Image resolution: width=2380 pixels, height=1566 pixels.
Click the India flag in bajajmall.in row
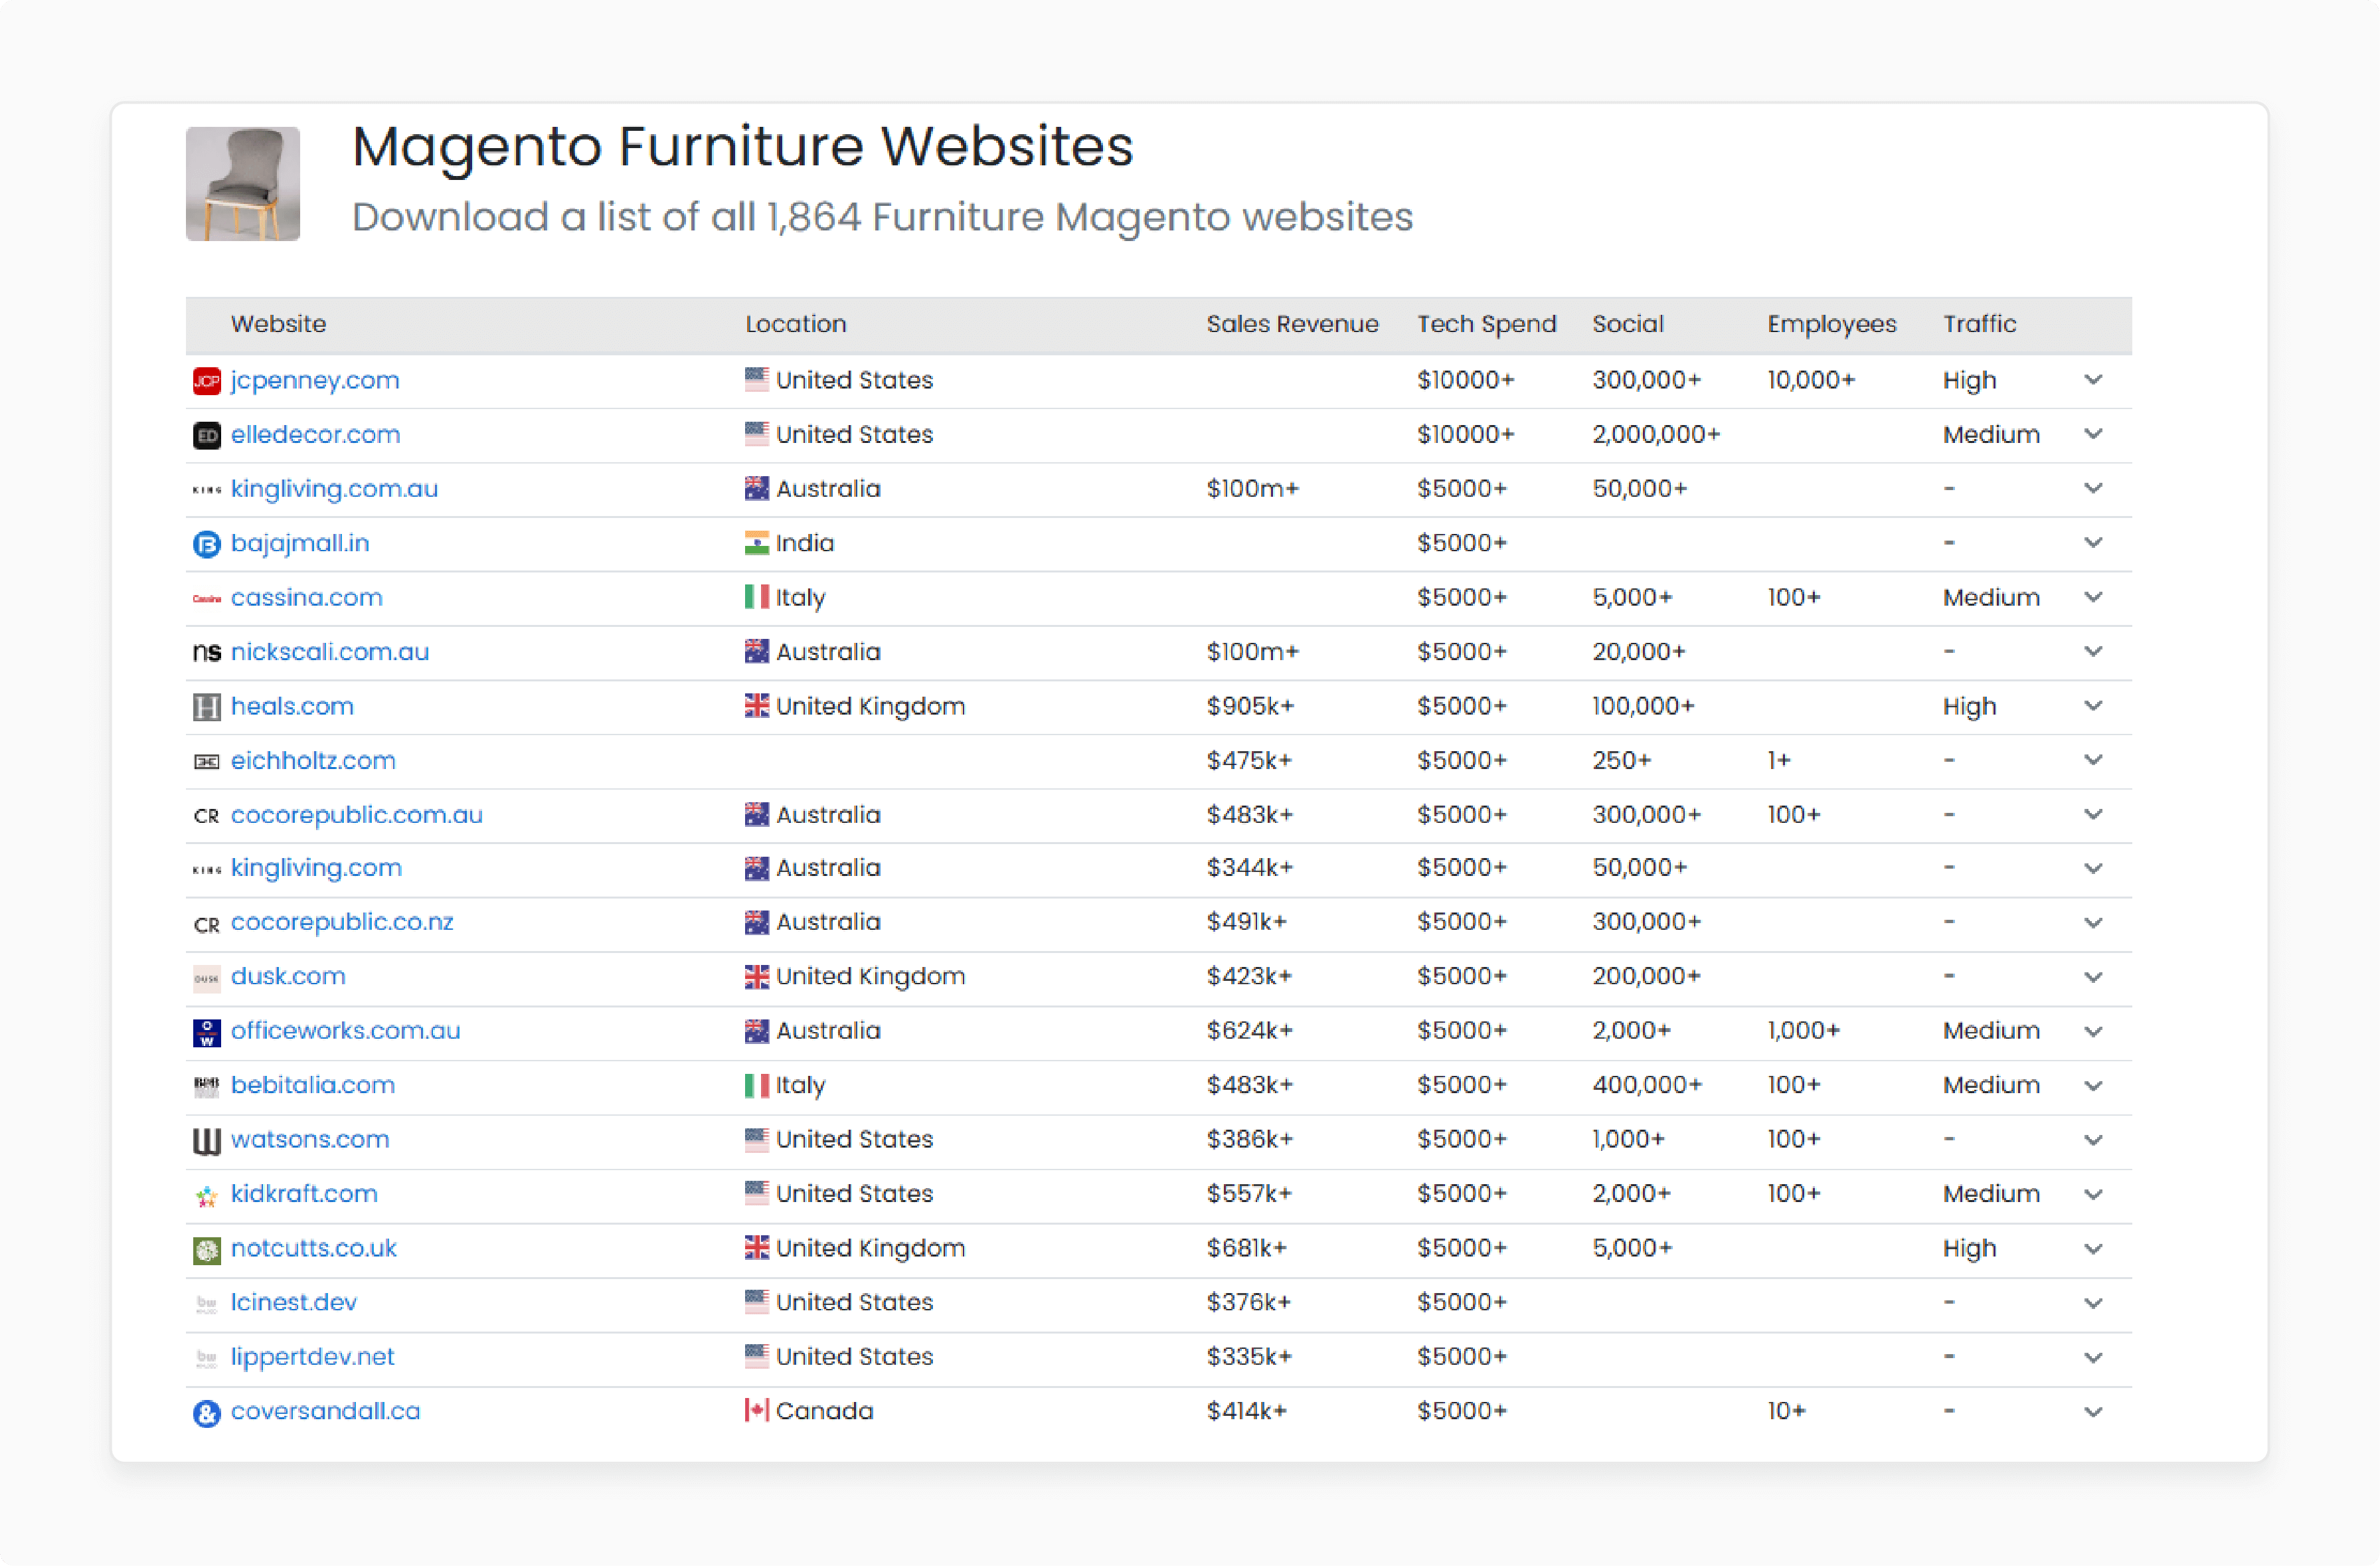756,543
